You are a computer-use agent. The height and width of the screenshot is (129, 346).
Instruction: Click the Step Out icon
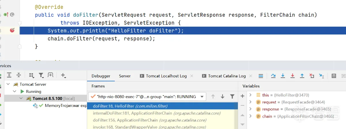pyautogui.click(x=302, y=76)
